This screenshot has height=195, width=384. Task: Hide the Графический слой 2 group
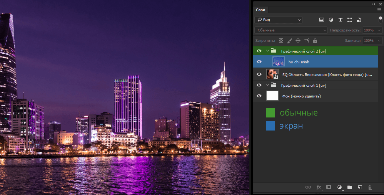(x=259, y=51)
